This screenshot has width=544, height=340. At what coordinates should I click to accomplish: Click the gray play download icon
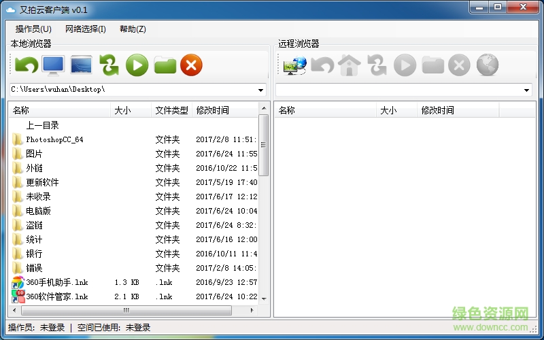pos(405,65)
